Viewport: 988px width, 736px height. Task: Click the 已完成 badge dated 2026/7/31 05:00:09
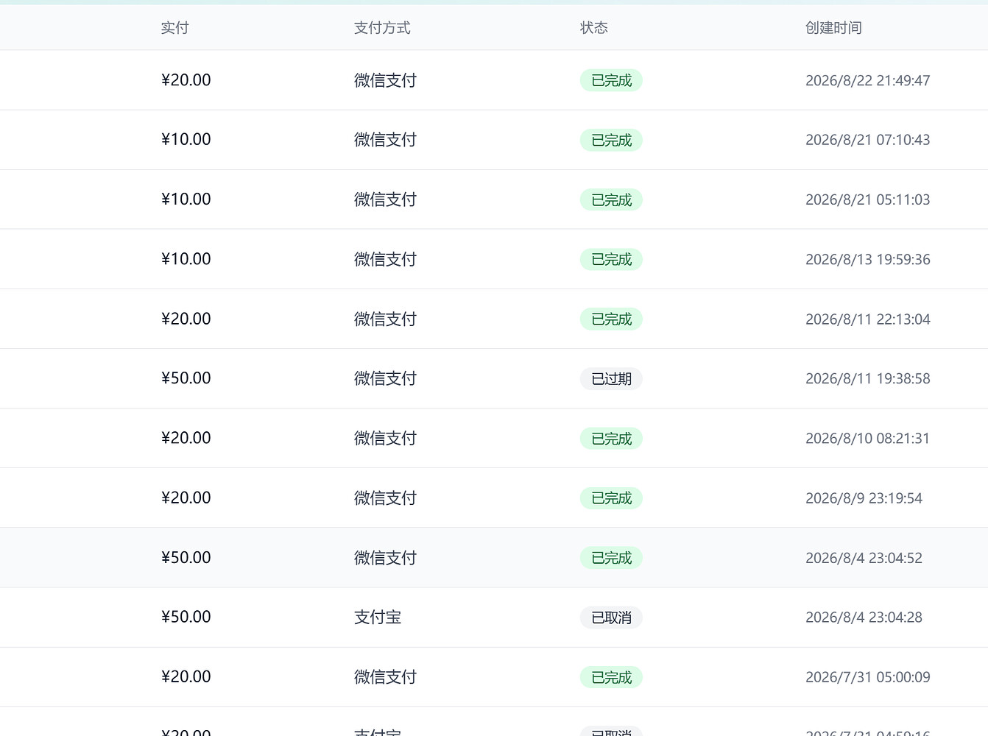click(611, 677)
